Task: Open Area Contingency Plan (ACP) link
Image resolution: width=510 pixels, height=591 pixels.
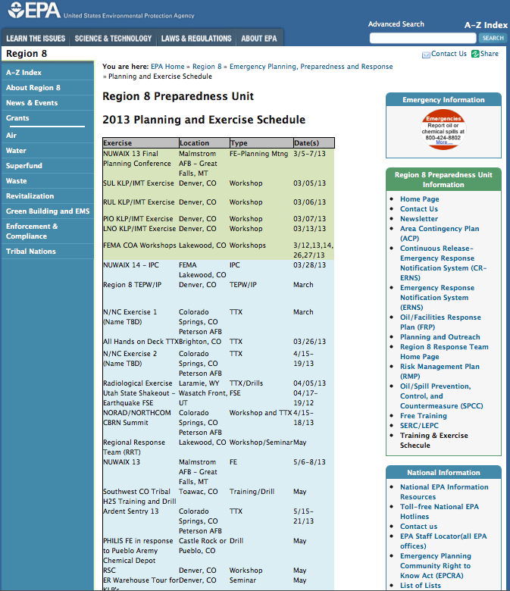Action: (x=440, y=233)
